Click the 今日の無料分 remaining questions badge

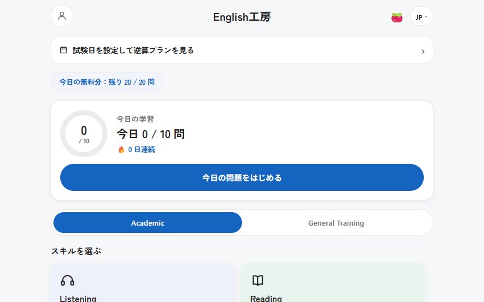coord(107,82)
